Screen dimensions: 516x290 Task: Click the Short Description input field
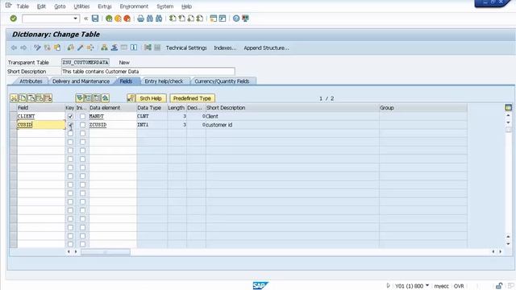(148, 72)
